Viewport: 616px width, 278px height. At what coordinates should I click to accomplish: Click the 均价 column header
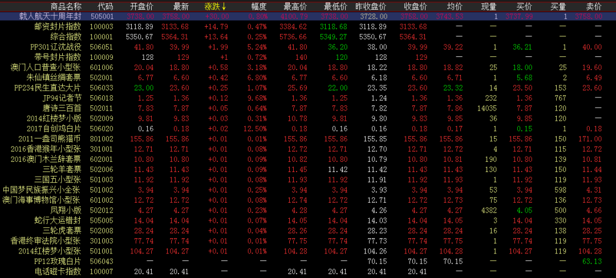click(455, 7)
